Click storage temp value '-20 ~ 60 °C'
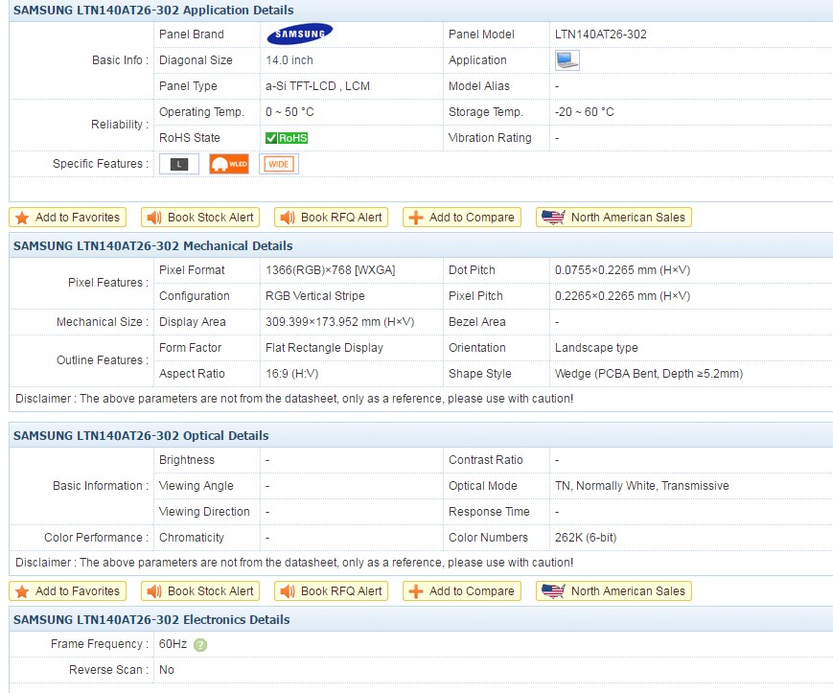Viewport: 833px width, 693px height. (x=585, y=112)
